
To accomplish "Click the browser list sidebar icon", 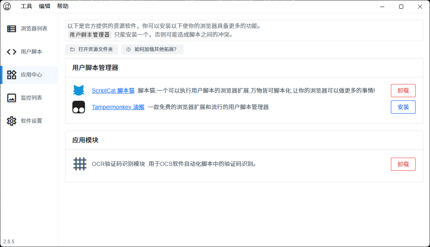I will [x=12, y=29].
